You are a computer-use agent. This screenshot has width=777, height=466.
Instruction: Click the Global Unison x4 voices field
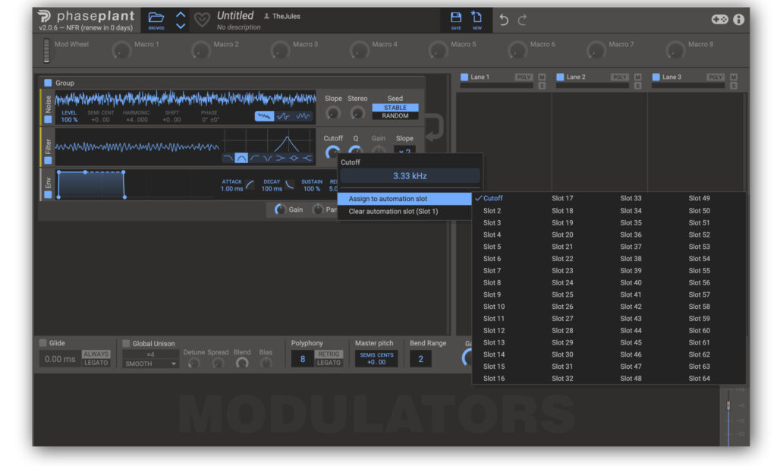151,354
